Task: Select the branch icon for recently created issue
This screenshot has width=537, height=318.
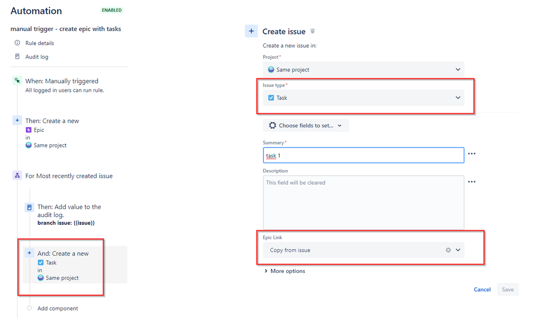Action: click(x=17, y=175)
